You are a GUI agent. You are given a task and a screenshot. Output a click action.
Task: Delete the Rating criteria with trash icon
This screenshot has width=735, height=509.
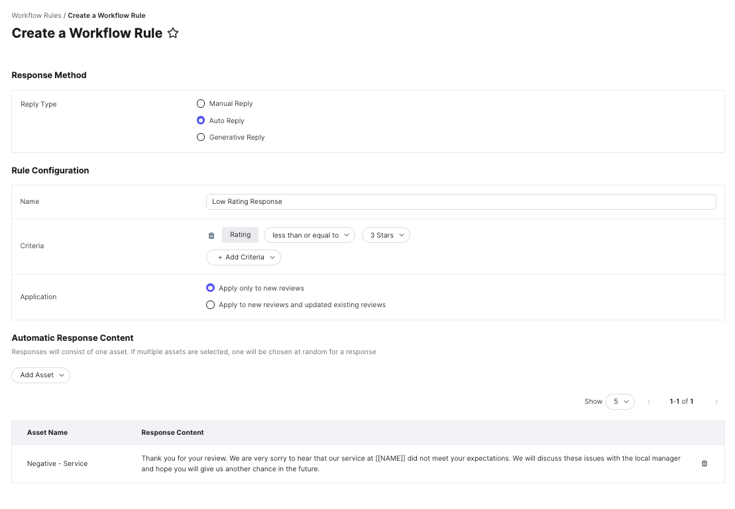coord(211,236)
